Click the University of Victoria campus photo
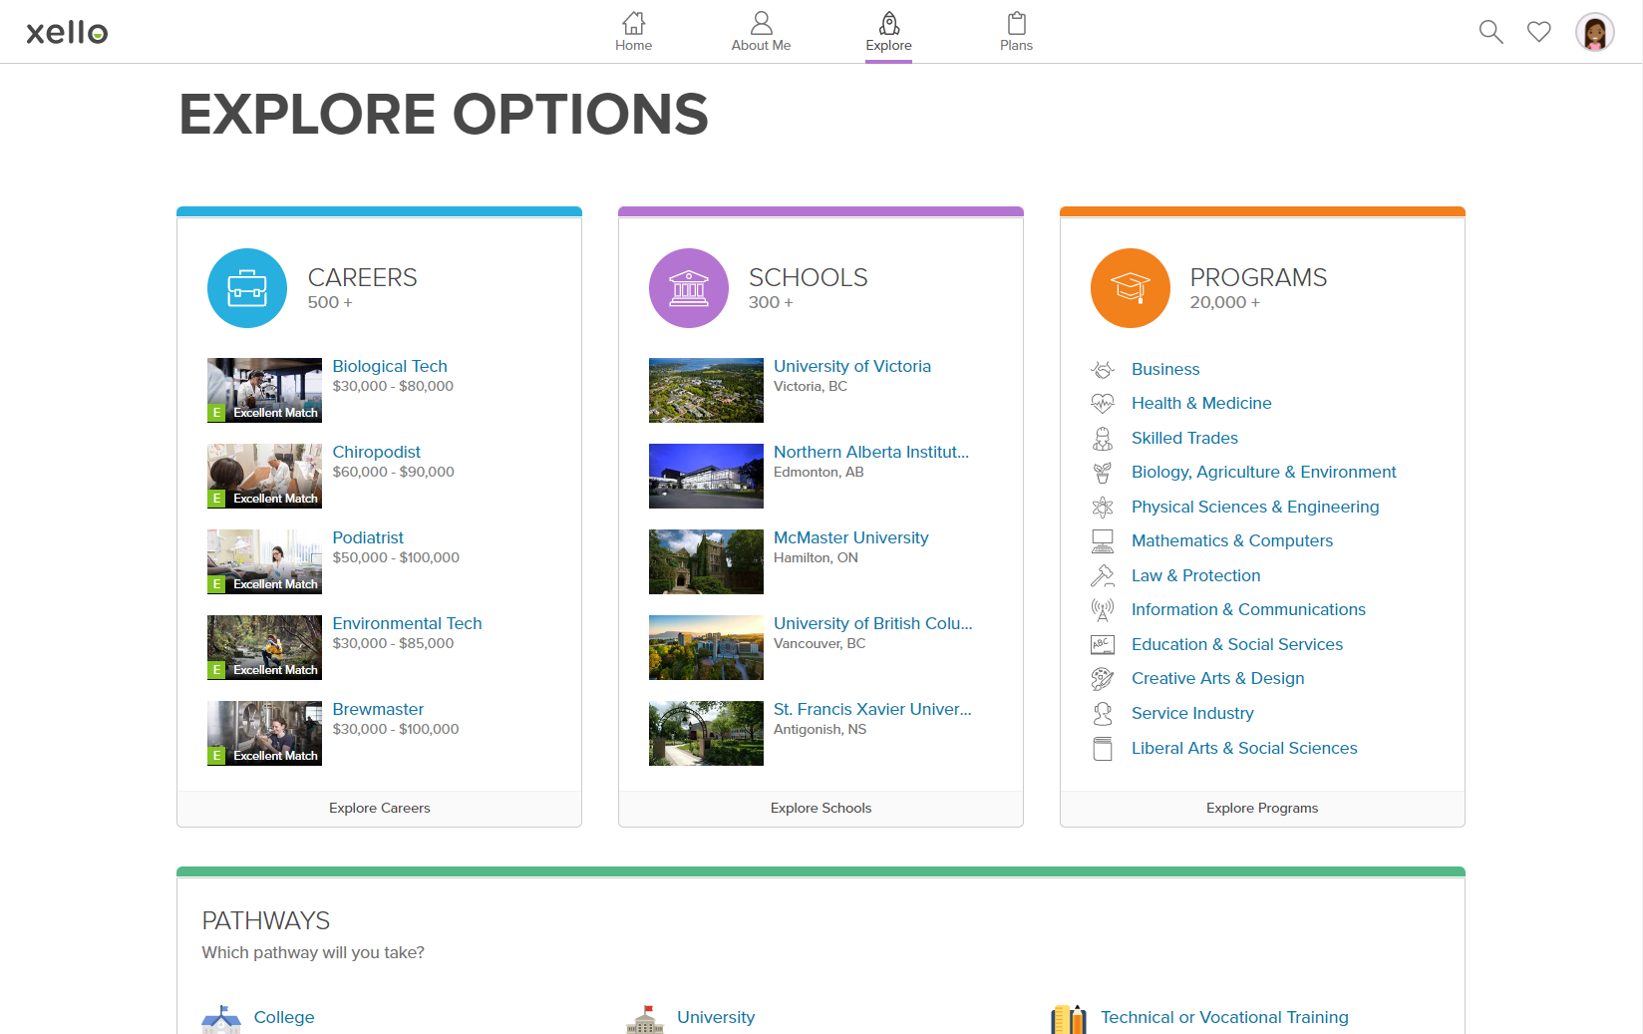The image size is (1643, 1034). point(706,390)
